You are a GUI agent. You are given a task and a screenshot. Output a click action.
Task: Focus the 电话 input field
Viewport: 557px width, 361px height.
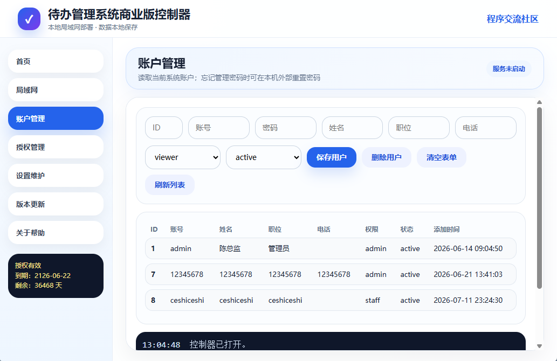click(x=486, y=128)
